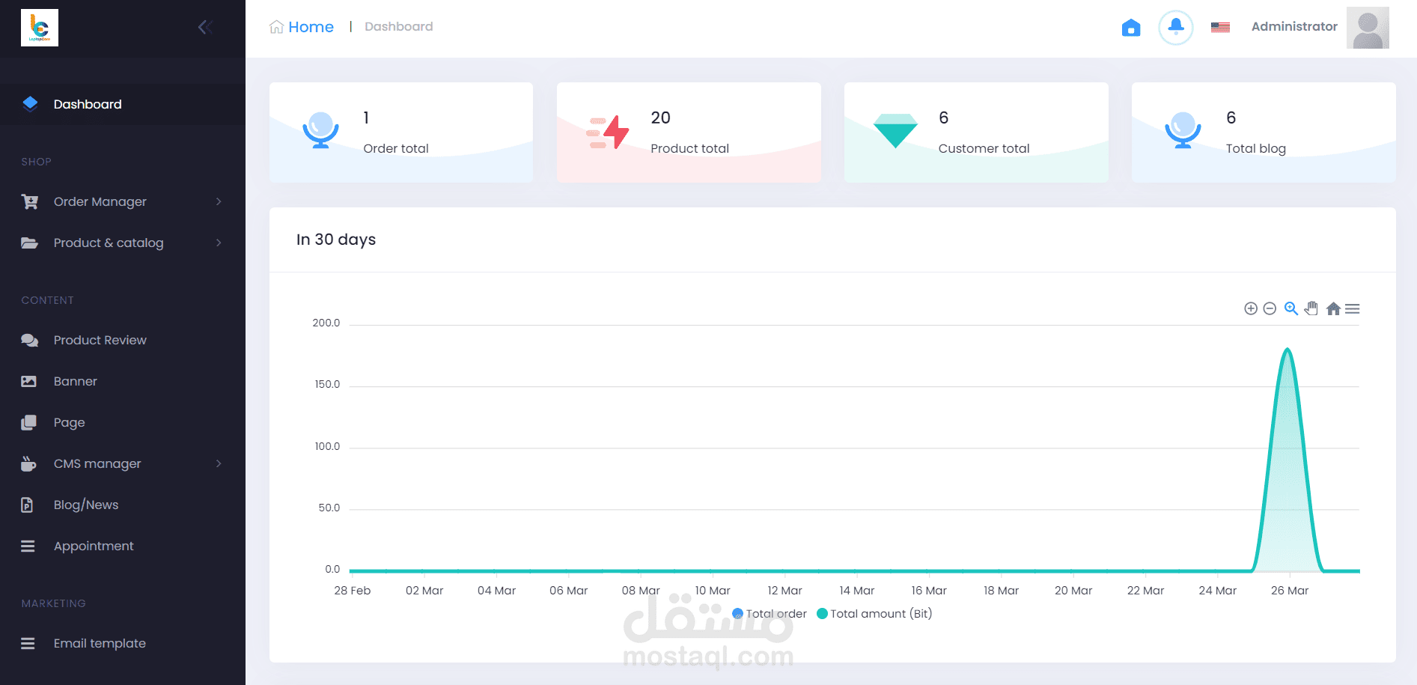Open the Order total card

pos(401,133)
